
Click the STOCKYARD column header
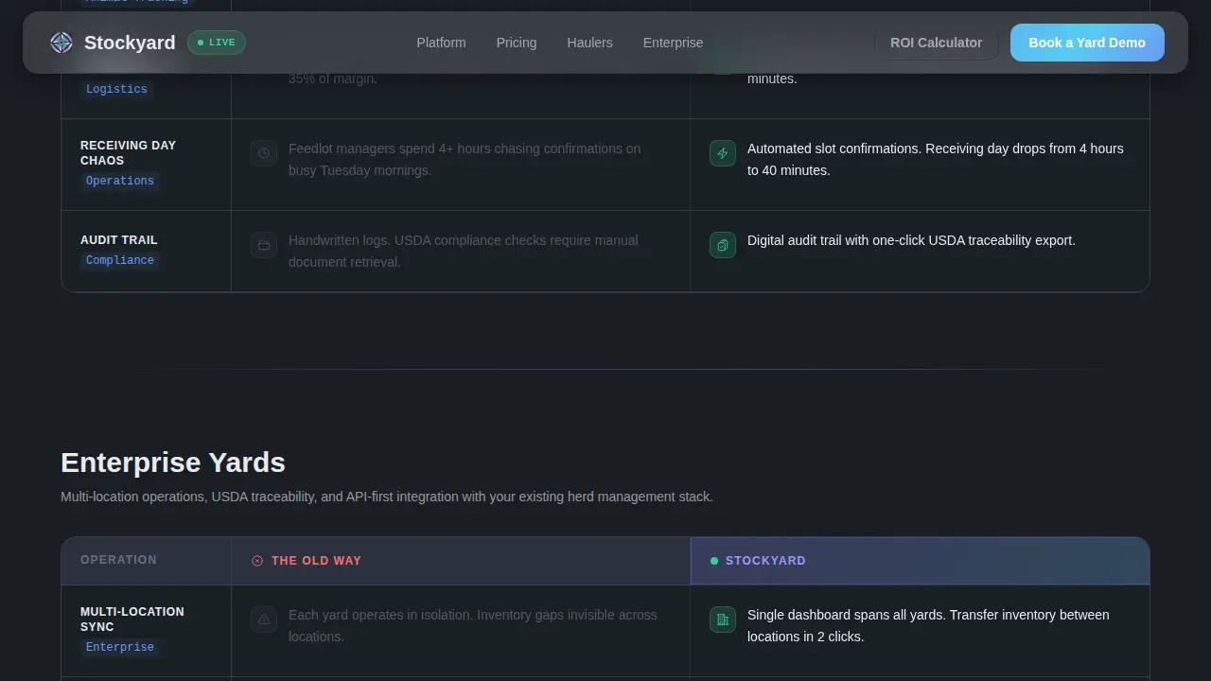[765, 561]
